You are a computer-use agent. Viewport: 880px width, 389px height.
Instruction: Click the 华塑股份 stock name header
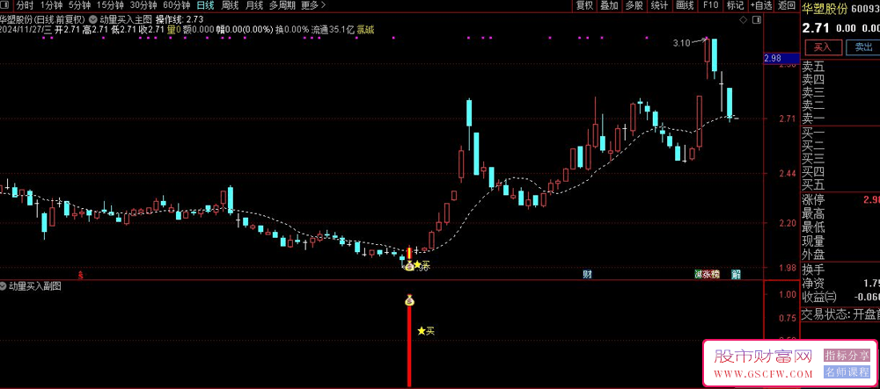pos(825,9)
